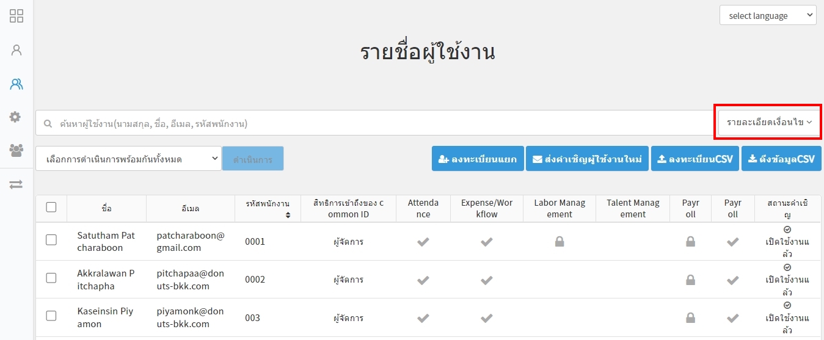Click the single user profile sidebar icon
Viewport: 824px width, 340px height.
tap(16, 50)
